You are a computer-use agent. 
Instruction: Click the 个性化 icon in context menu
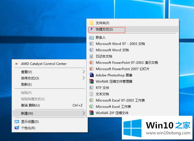point(16,128)
